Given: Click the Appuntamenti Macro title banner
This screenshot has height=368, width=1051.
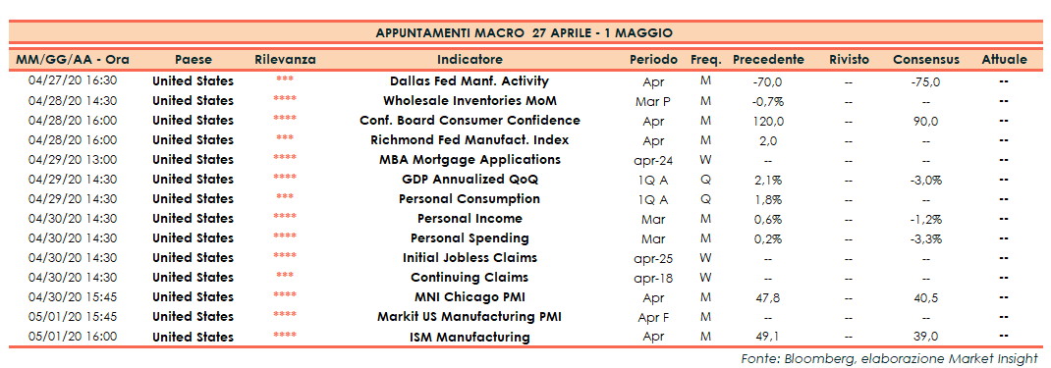Looking at the screenshot, I should (x=525, y=32).
